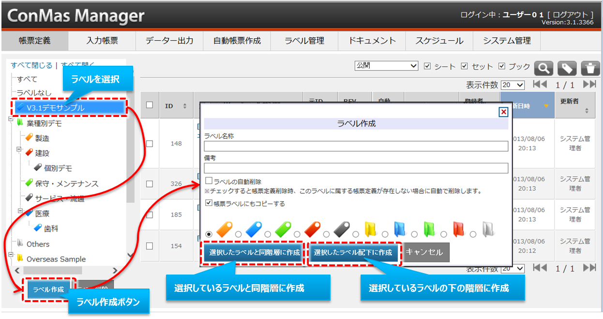Screen dimensions: 603x319
Task: Toggle the シート filter checkbox
Action: click(x=427, y=66)
